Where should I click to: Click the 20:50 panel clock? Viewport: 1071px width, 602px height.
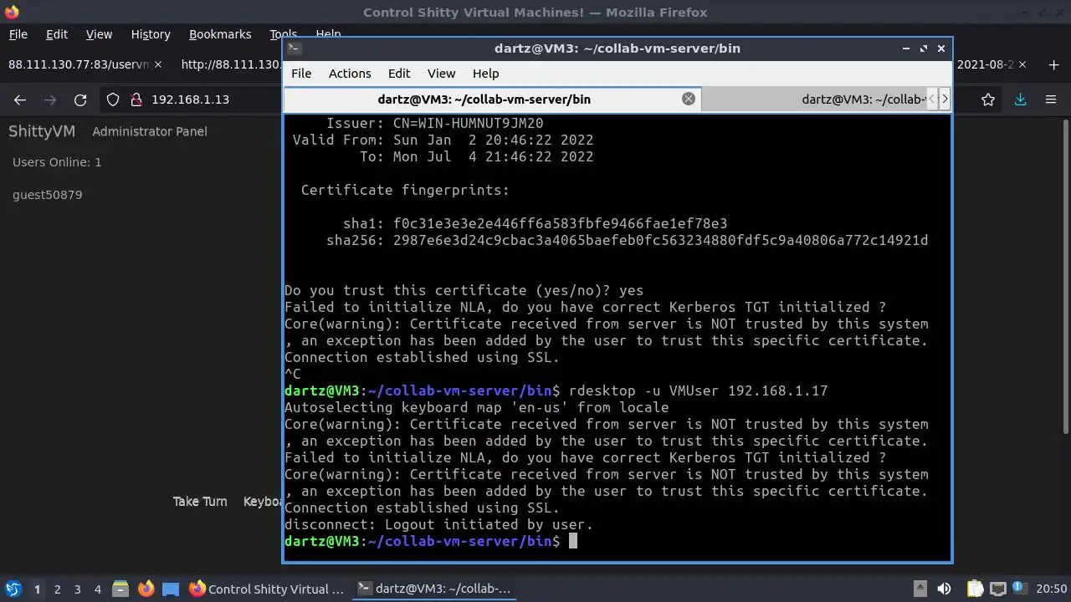click(x=1051, y=589)
